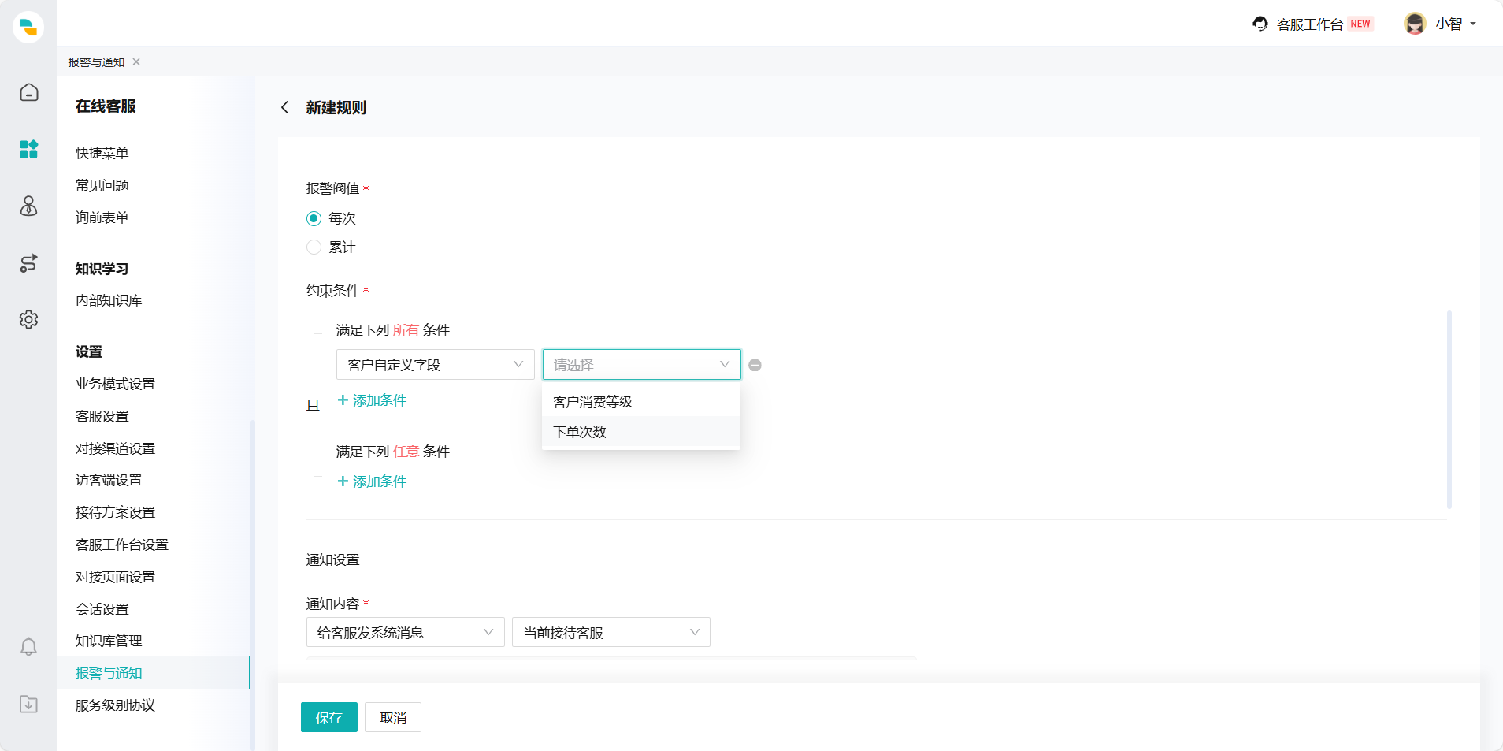Viewport: 1503px width, 751px height.
Task: Click the 取消 button
Action: point(392,717)
